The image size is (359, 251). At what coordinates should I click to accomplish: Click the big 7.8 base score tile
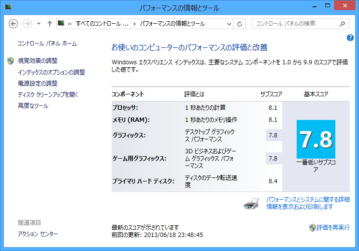(316, 139)
